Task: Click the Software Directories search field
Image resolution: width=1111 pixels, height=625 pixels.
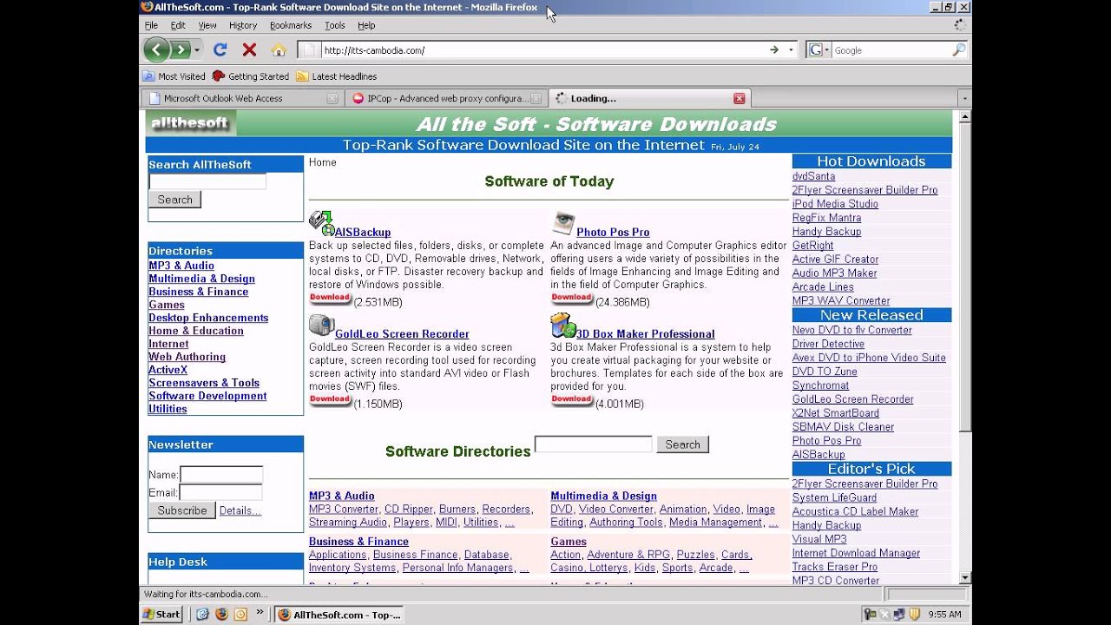Action: tap(594, 444)
